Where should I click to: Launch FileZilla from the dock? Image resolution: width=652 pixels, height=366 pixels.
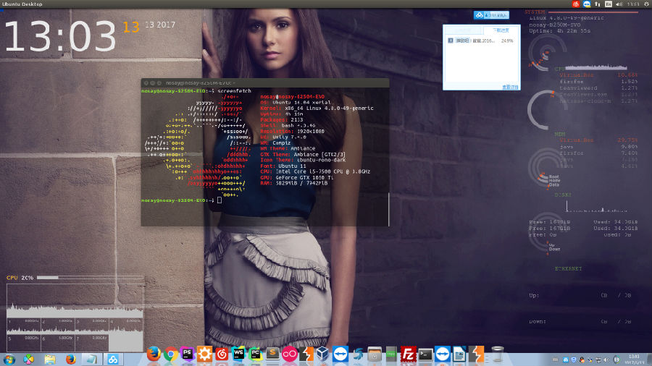coord(409,354)
